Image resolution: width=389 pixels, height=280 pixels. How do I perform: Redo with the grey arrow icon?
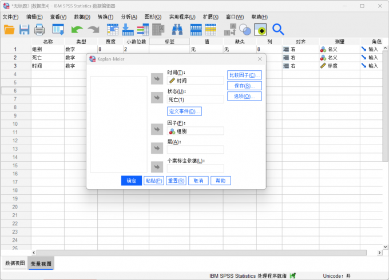pos(93,30)
